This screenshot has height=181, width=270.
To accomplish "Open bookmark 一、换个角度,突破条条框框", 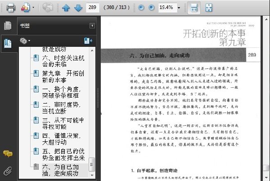I will point(62,92).
